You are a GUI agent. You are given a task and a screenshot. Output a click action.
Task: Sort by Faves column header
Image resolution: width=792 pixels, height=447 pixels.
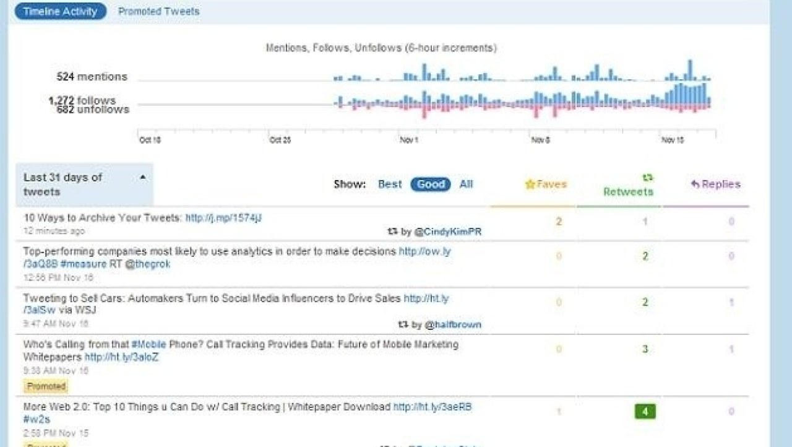pos(545,184)
